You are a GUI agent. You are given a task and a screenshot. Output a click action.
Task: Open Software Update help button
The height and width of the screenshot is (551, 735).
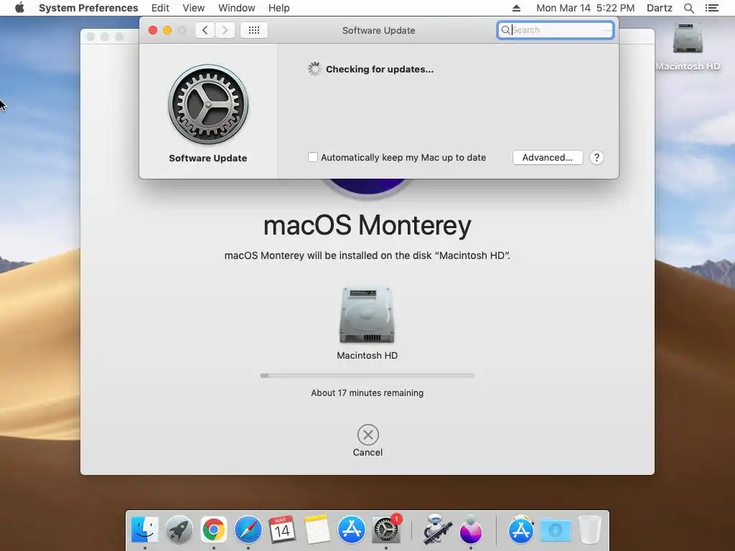click(x=596, y=157)
